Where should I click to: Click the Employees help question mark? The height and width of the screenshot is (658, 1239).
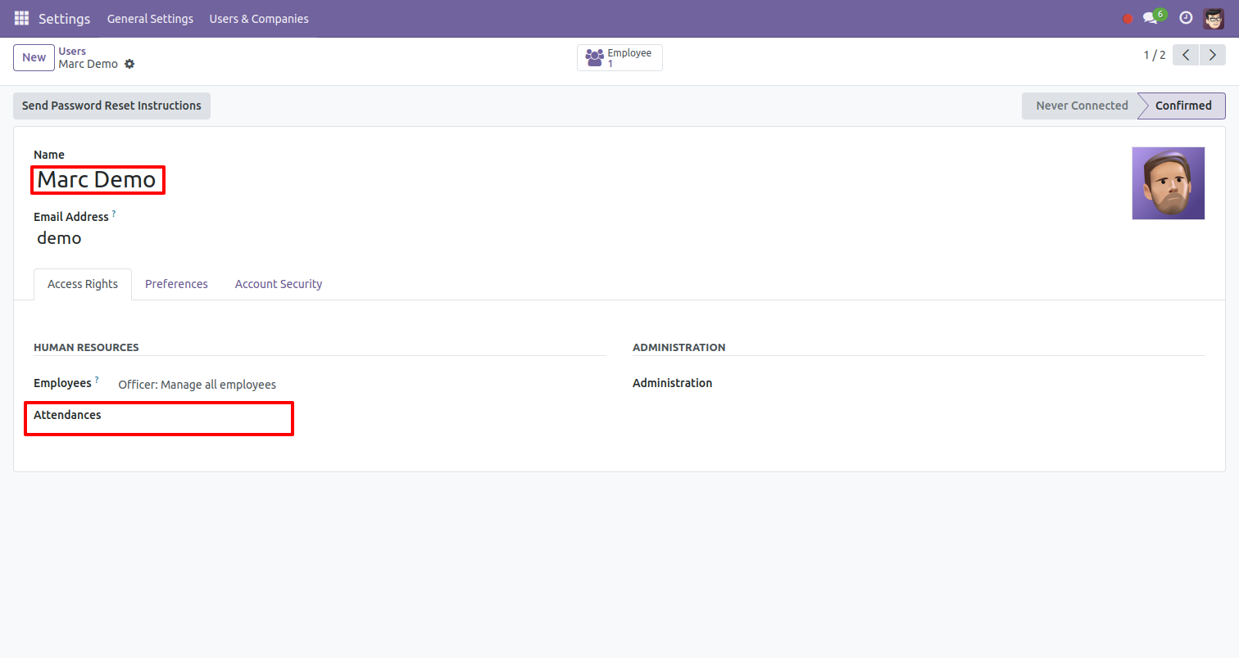tap(97, 380)
